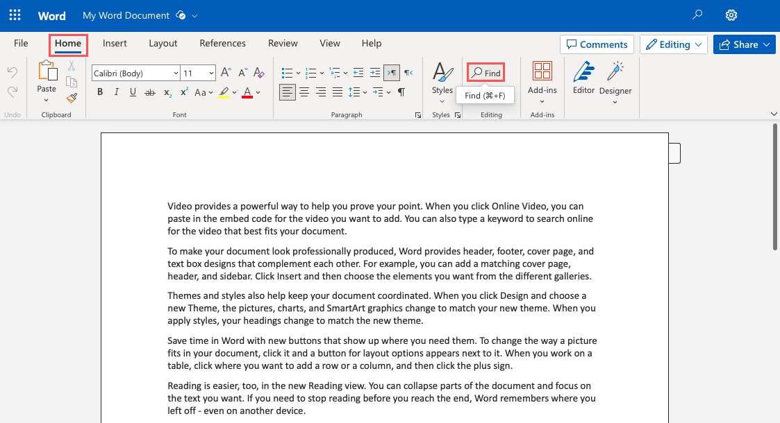Toggle bold formatting
Screen dimensions: 780x423
[100, 92]
